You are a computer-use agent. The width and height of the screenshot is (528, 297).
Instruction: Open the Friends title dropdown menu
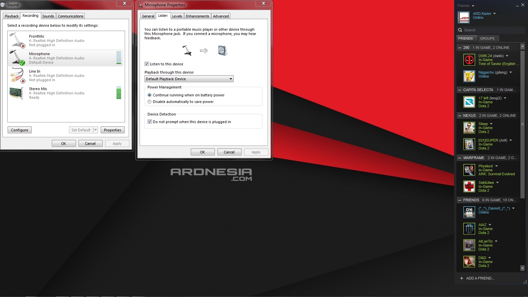pos(473,6)
